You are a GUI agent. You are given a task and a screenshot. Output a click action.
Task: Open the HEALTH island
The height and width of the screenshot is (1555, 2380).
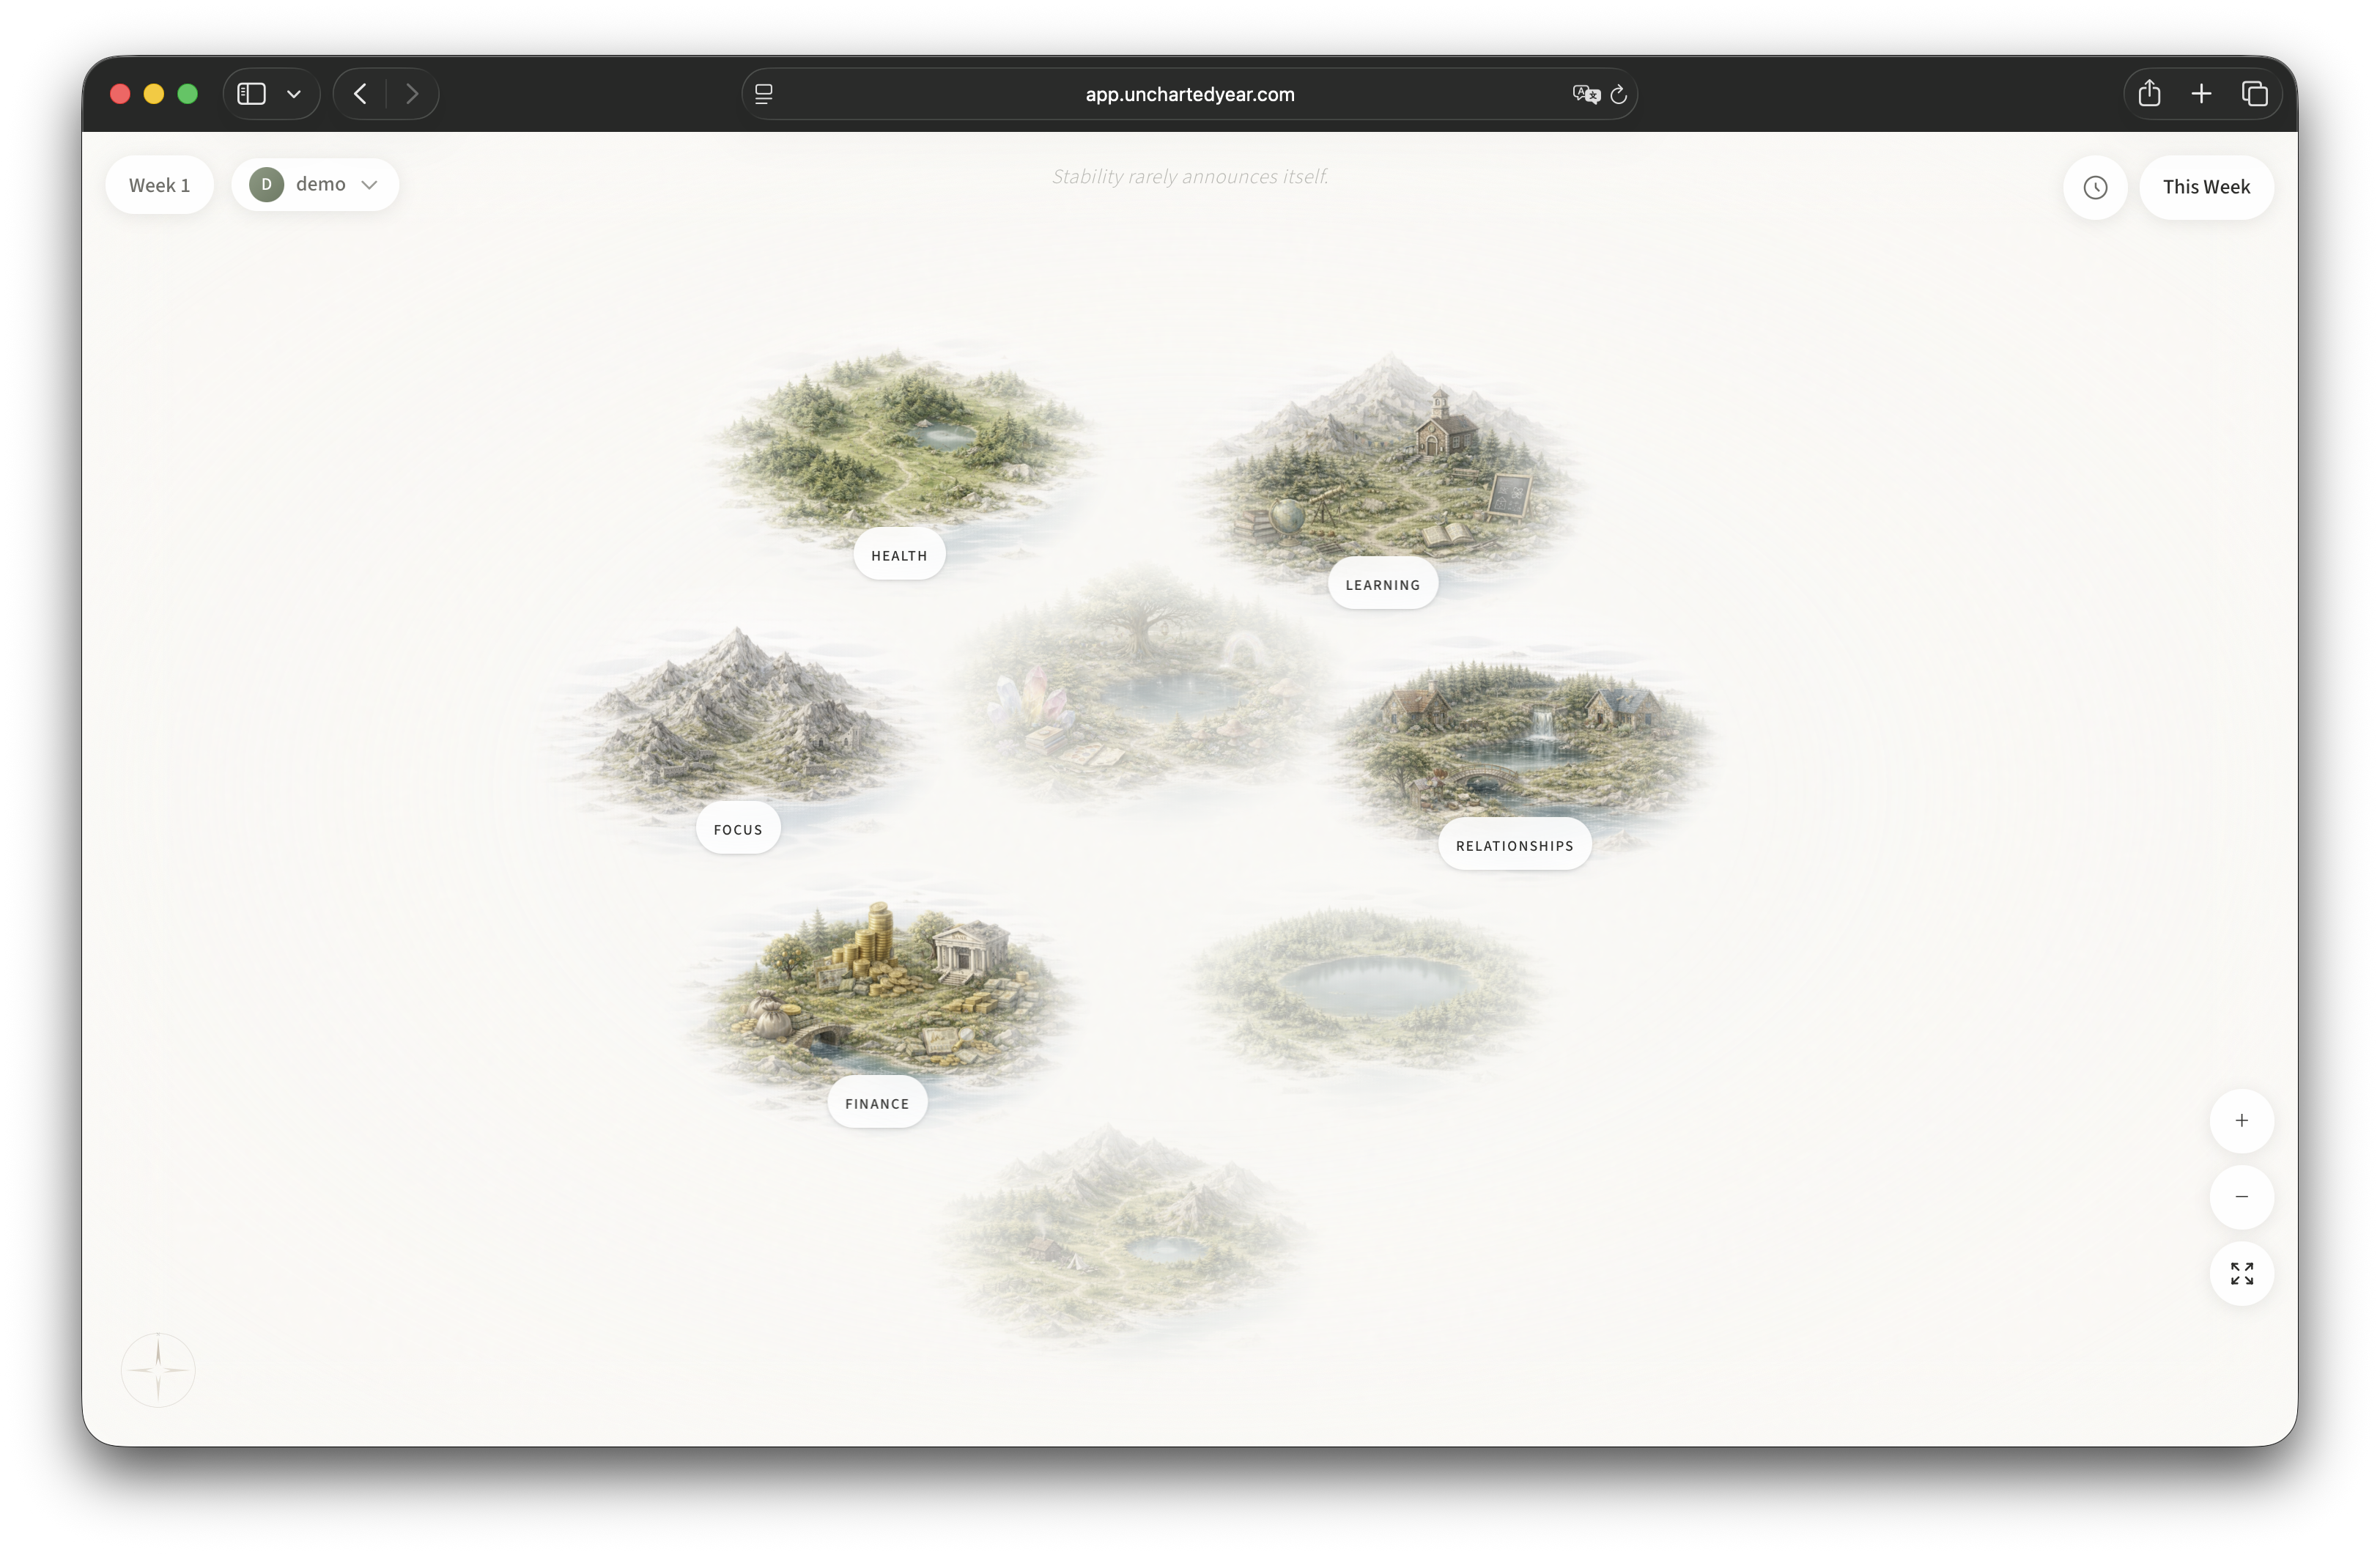pos(898,554)
